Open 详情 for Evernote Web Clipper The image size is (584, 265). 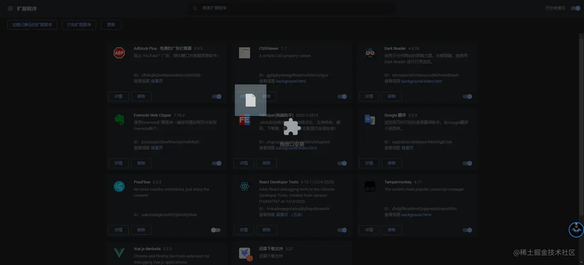pos(118,163)
